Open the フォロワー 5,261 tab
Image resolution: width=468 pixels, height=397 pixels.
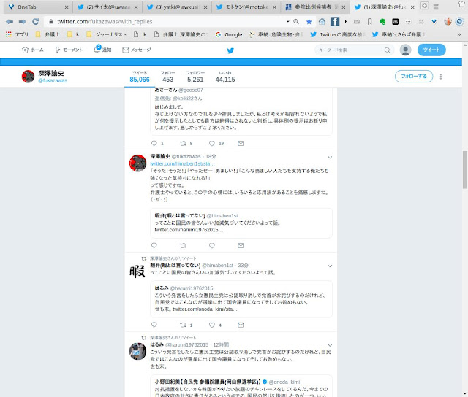[195, 77]
